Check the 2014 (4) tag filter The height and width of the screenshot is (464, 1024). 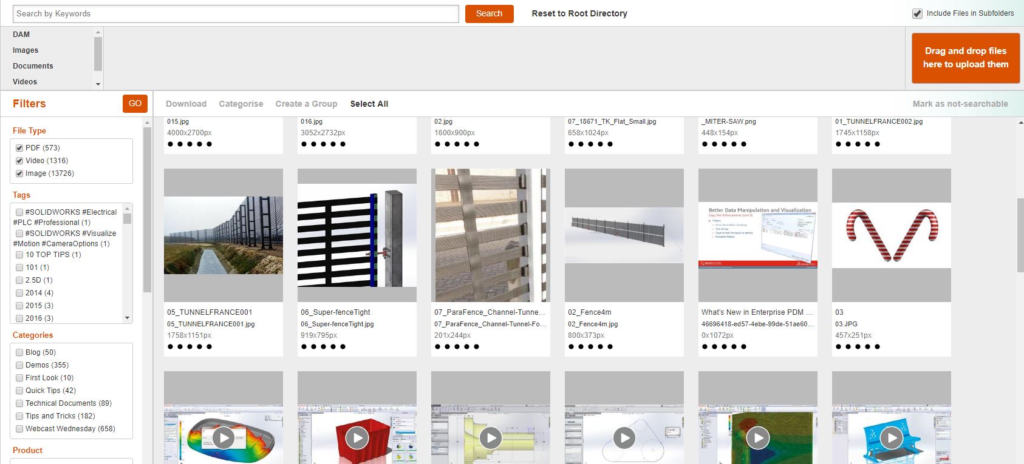tap(19, 293)
